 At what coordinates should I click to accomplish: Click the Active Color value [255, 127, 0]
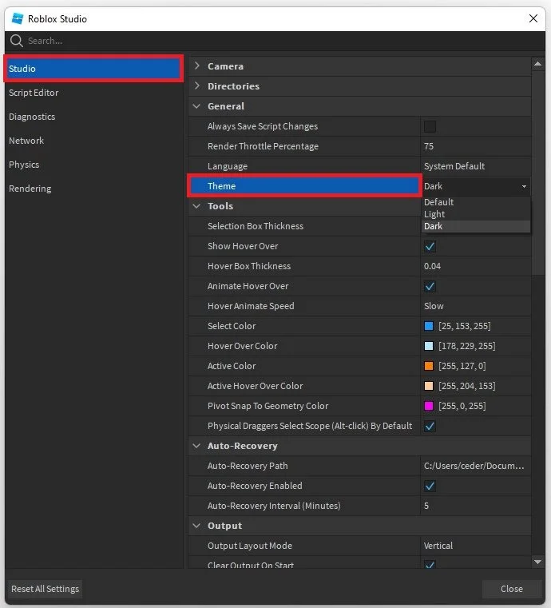pos(462,366)
